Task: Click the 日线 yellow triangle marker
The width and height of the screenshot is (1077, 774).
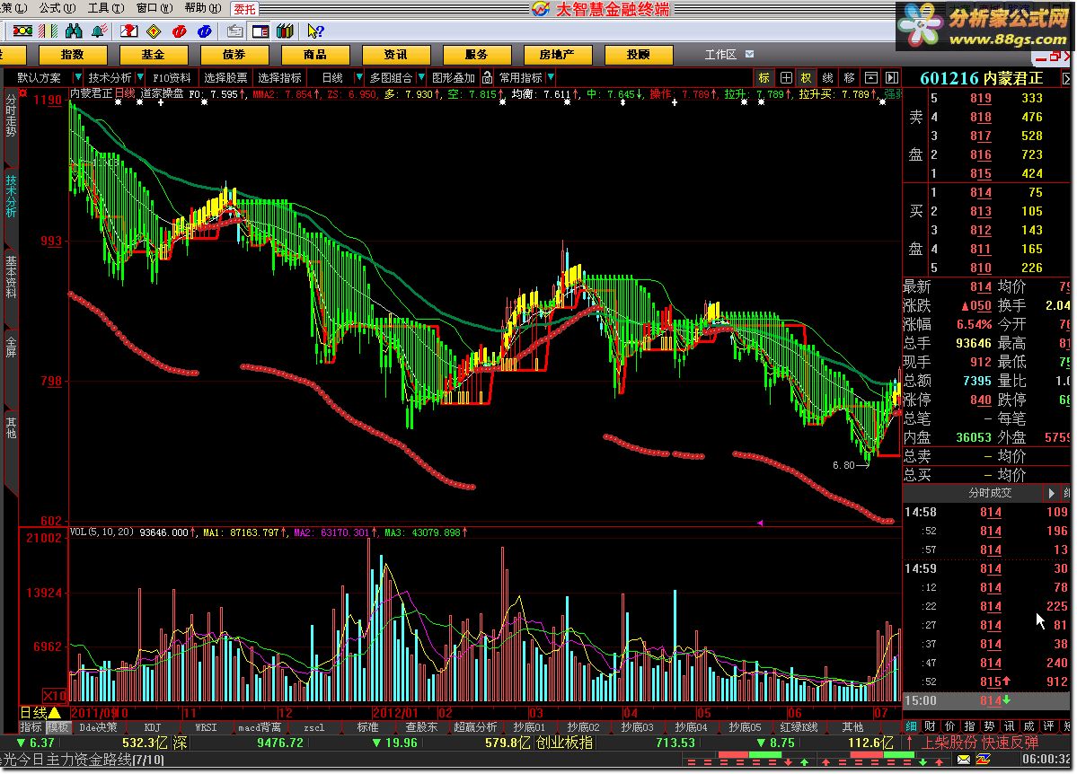Action: click(x=54, y=712)
